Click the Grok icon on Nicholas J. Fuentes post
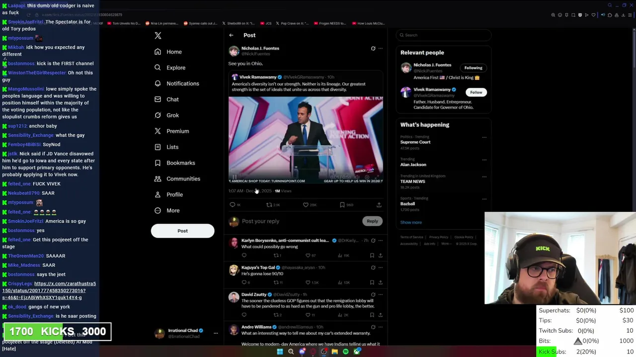Screen dimensions: 636x357 coord(373,49)
